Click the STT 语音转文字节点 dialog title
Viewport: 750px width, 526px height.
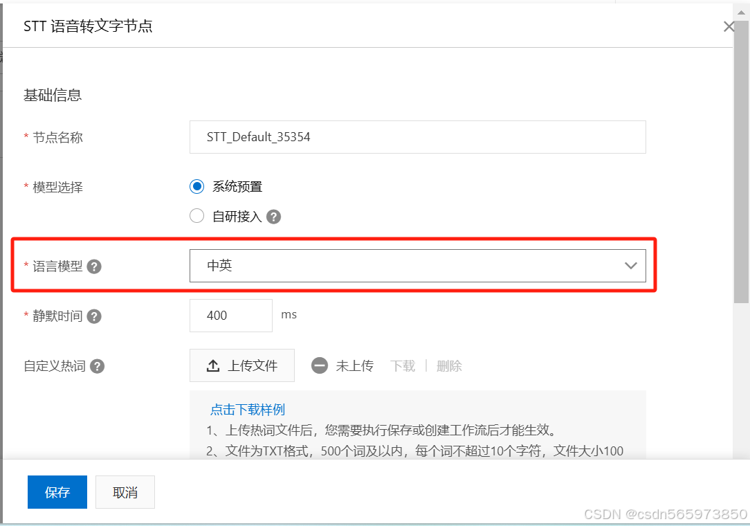[88, 26]
